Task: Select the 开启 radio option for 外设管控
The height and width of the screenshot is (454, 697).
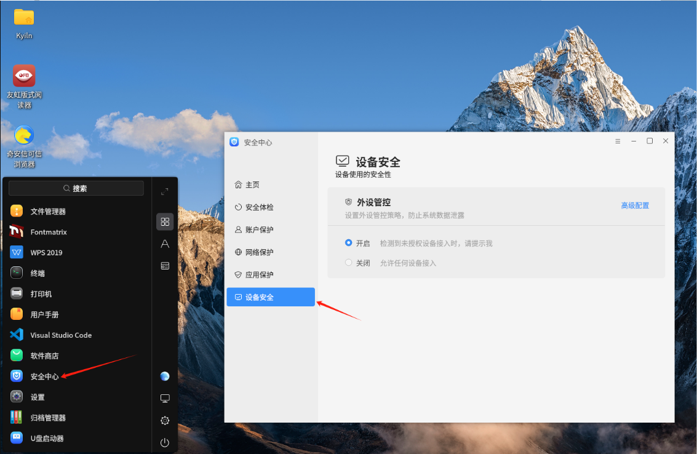Action: click(x=348, y=243)
